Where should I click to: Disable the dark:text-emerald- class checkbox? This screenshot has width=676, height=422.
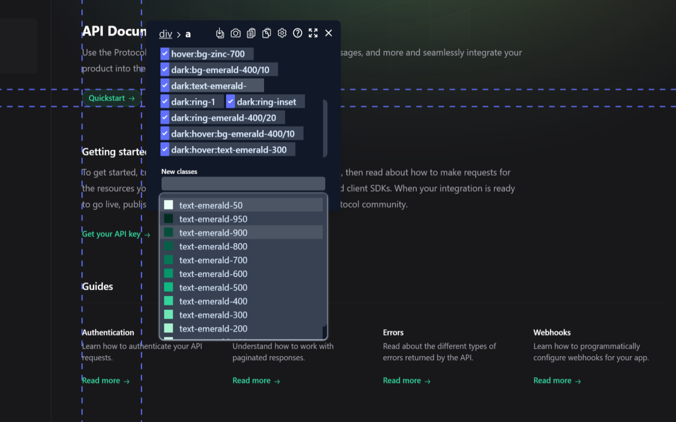coord(165,85)
